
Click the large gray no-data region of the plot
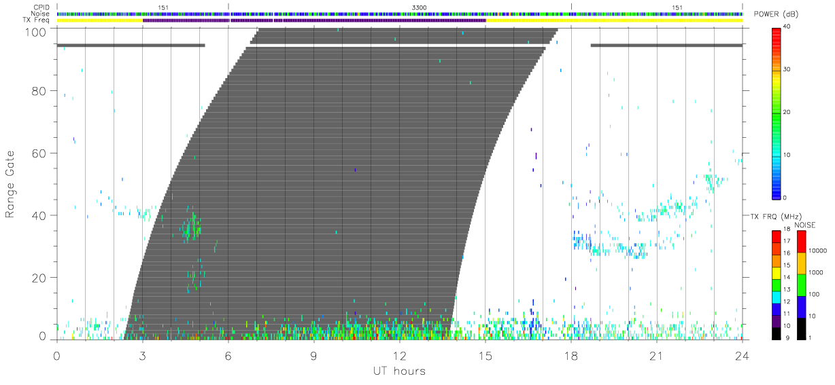[x=340, y=183]
